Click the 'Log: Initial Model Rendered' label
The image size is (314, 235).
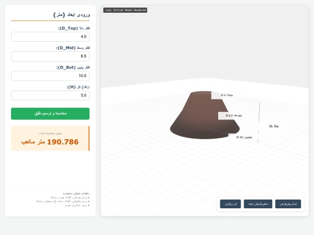coord(125,10)
